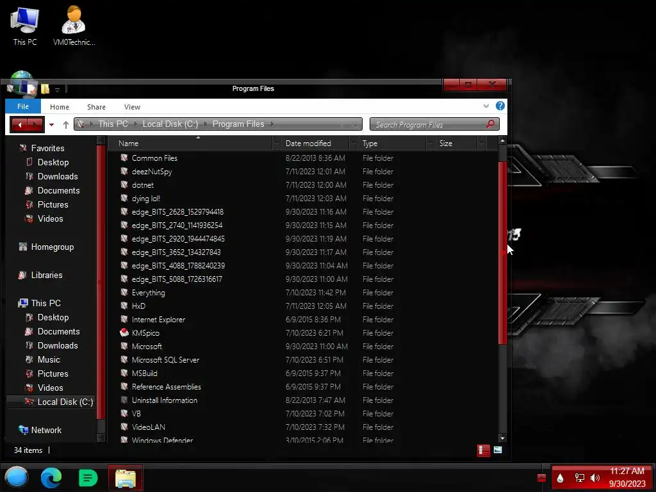Select Downloads under Favorites
The width and height of the screenshot is (656, 492).
57,177
